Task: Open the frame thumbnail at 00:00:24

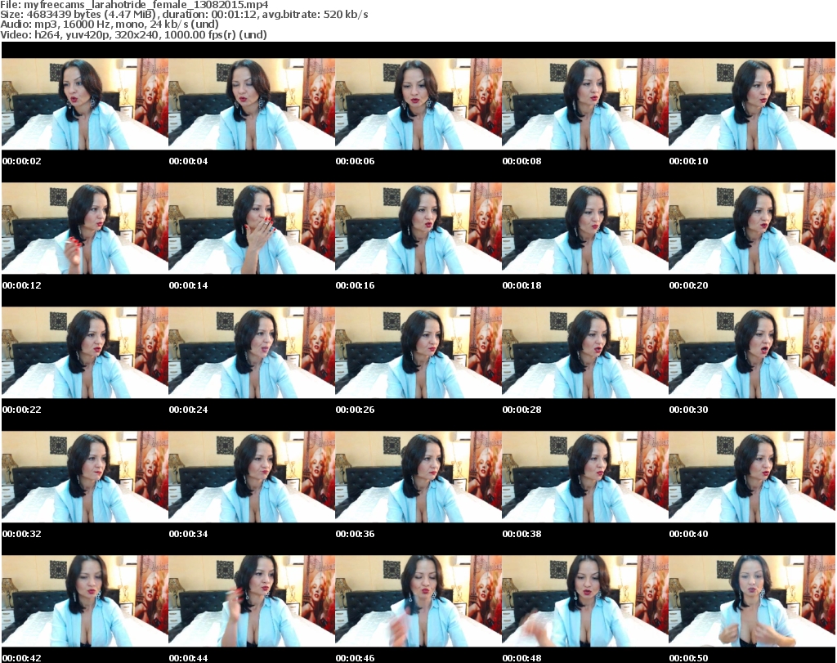Action: pos(252,352)
